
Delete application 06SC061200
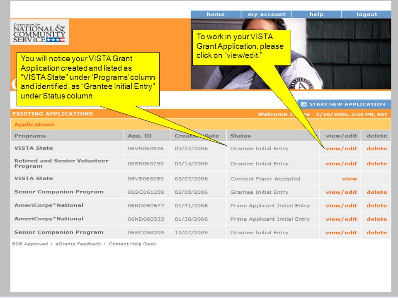377,192
